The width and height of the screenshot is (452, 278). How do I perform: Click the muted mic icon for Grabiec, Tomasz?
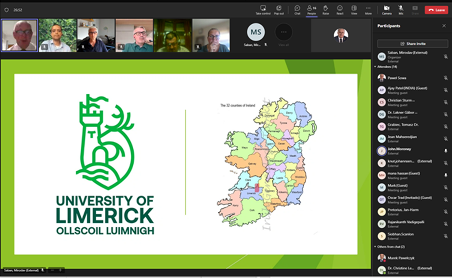(x=446, y=127)
